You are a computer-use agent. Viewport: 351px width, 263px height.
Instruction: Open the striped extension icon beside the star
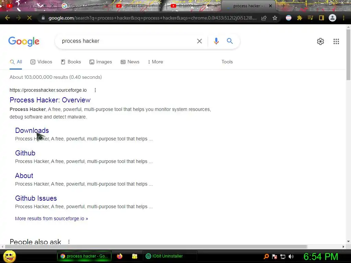coord(289,18)
